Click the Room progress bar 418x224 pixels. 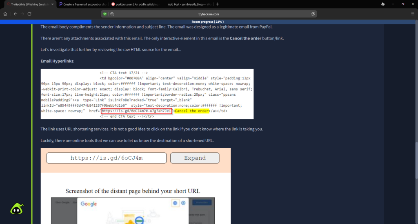pyautogui.click(x=209, y=22)
